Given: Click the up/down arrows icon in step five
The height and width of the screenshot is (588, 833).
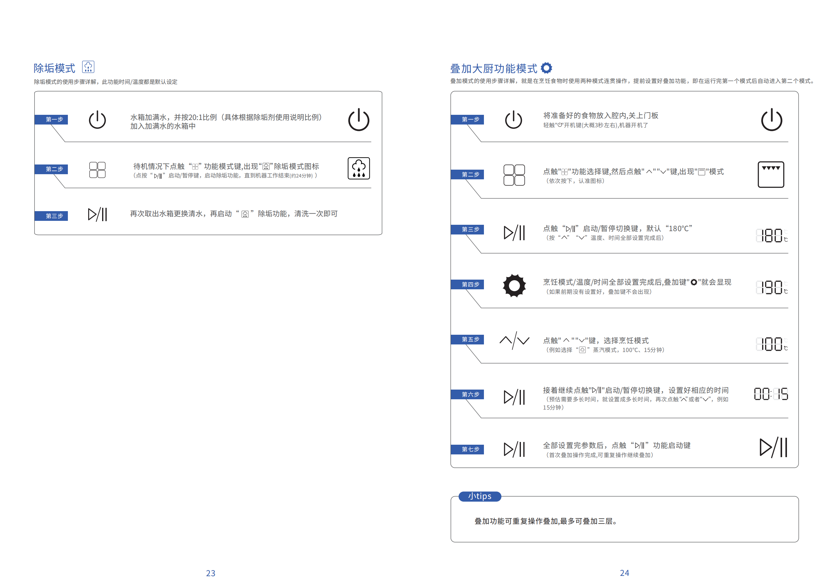Looking at the screenshot, I should pos(514,340).
